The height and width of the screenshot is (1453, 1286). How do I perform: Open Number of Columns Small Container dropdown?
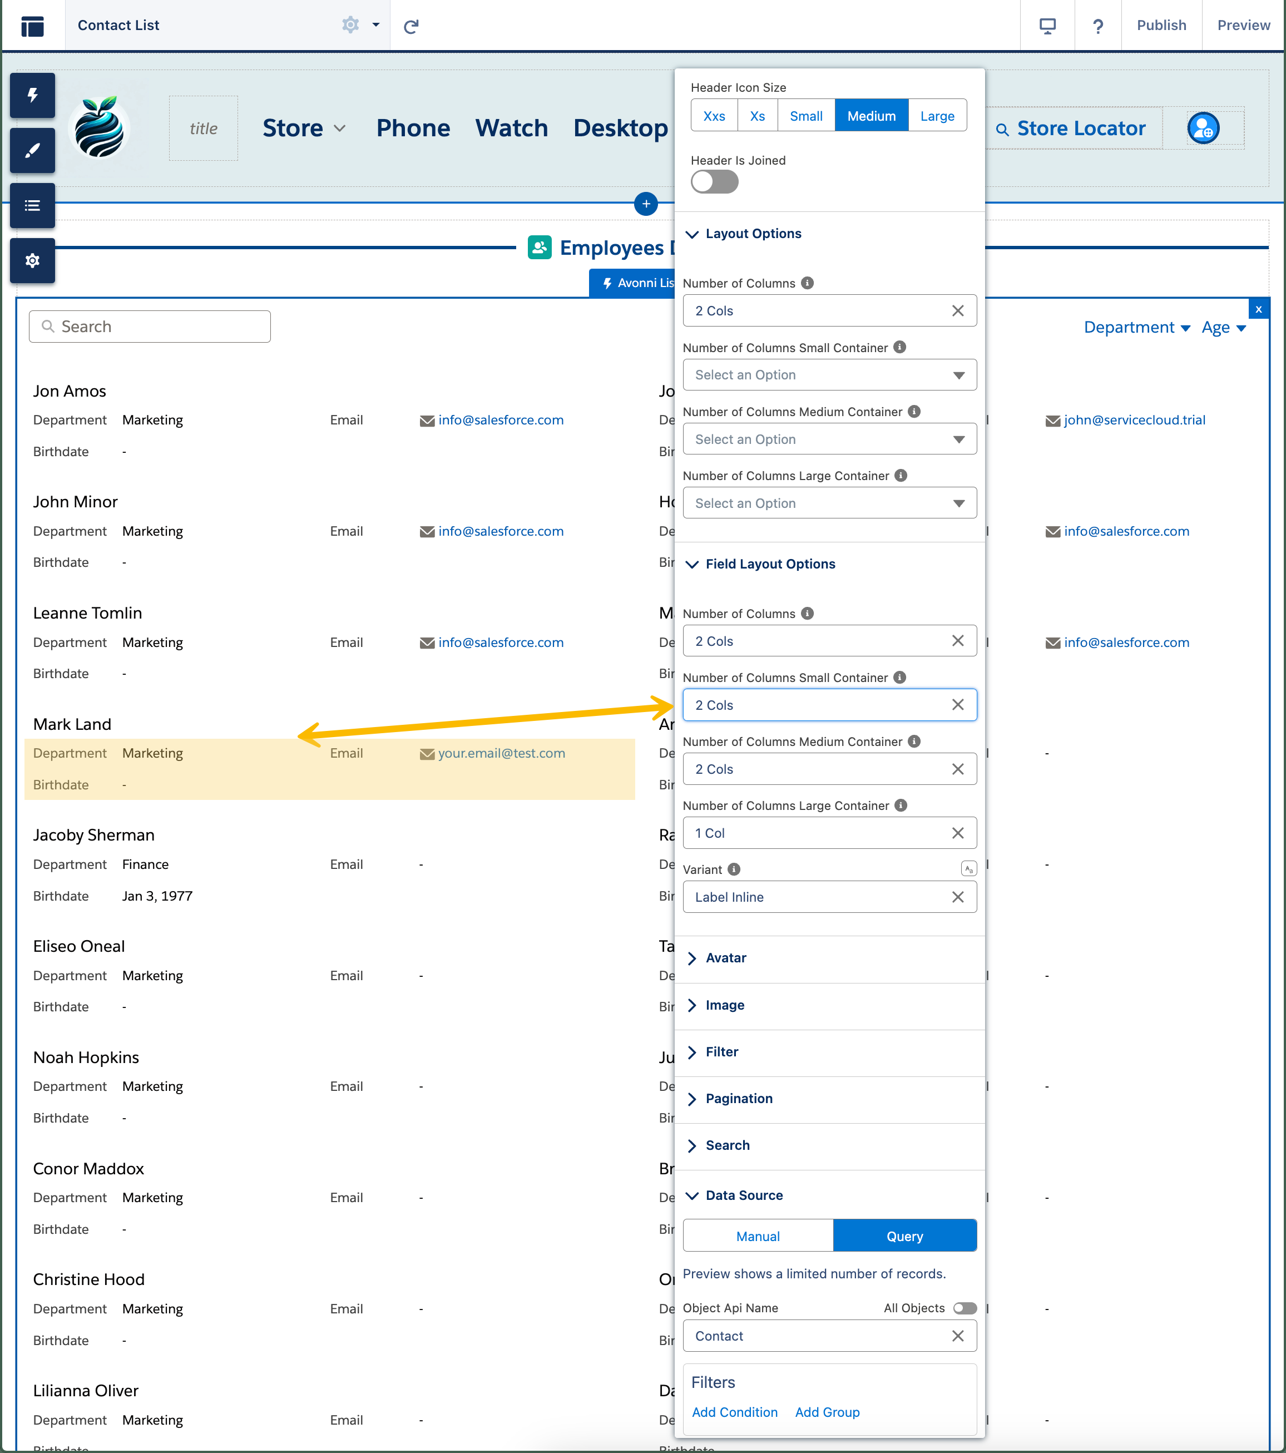click(x=829, y=374)
